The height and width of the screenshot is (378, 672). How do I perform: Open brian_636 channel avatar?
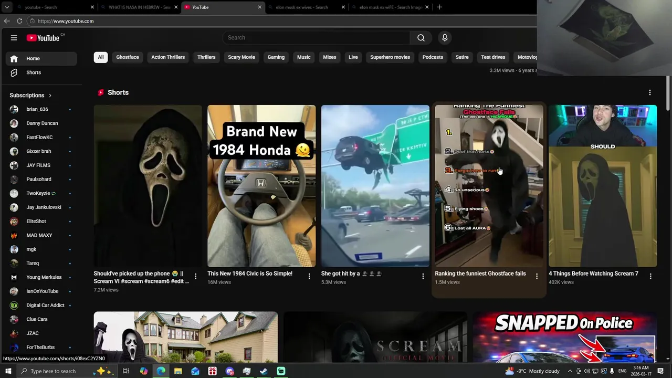pyautogui.click(x=14, y=109)
